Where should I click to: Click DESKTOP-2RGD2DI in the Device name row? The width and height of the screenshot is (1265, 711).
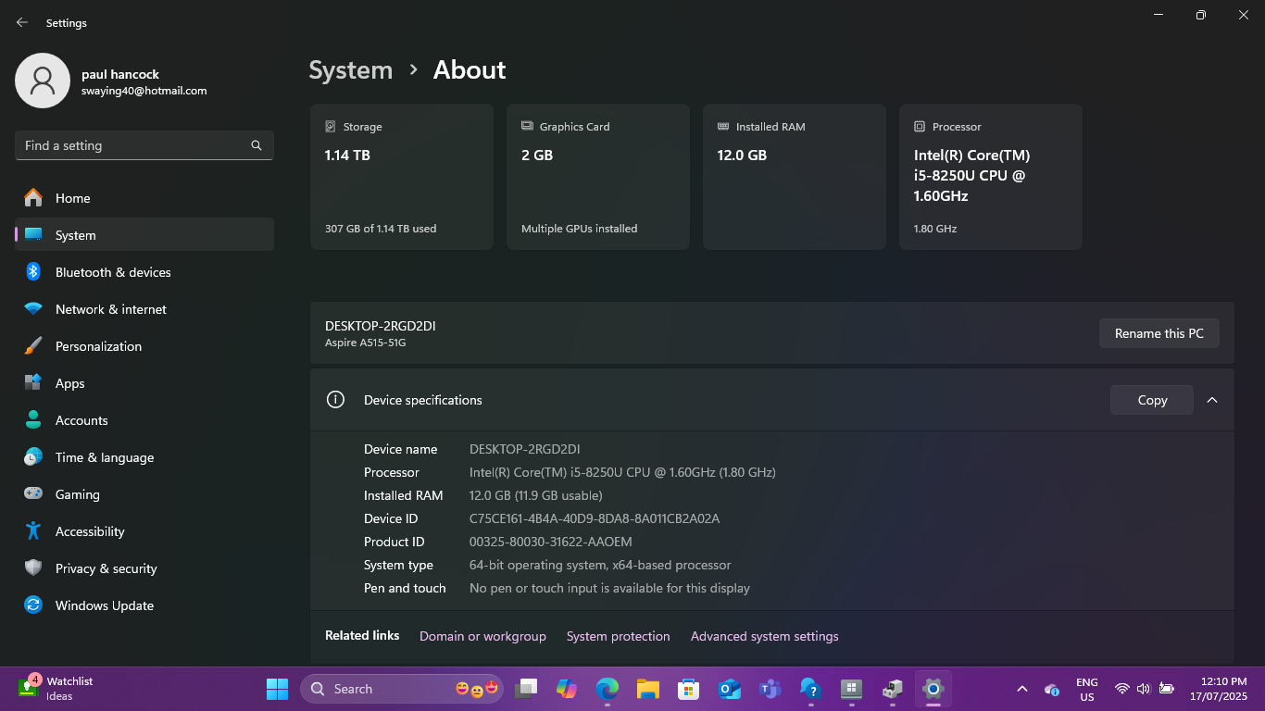[525, 449]
